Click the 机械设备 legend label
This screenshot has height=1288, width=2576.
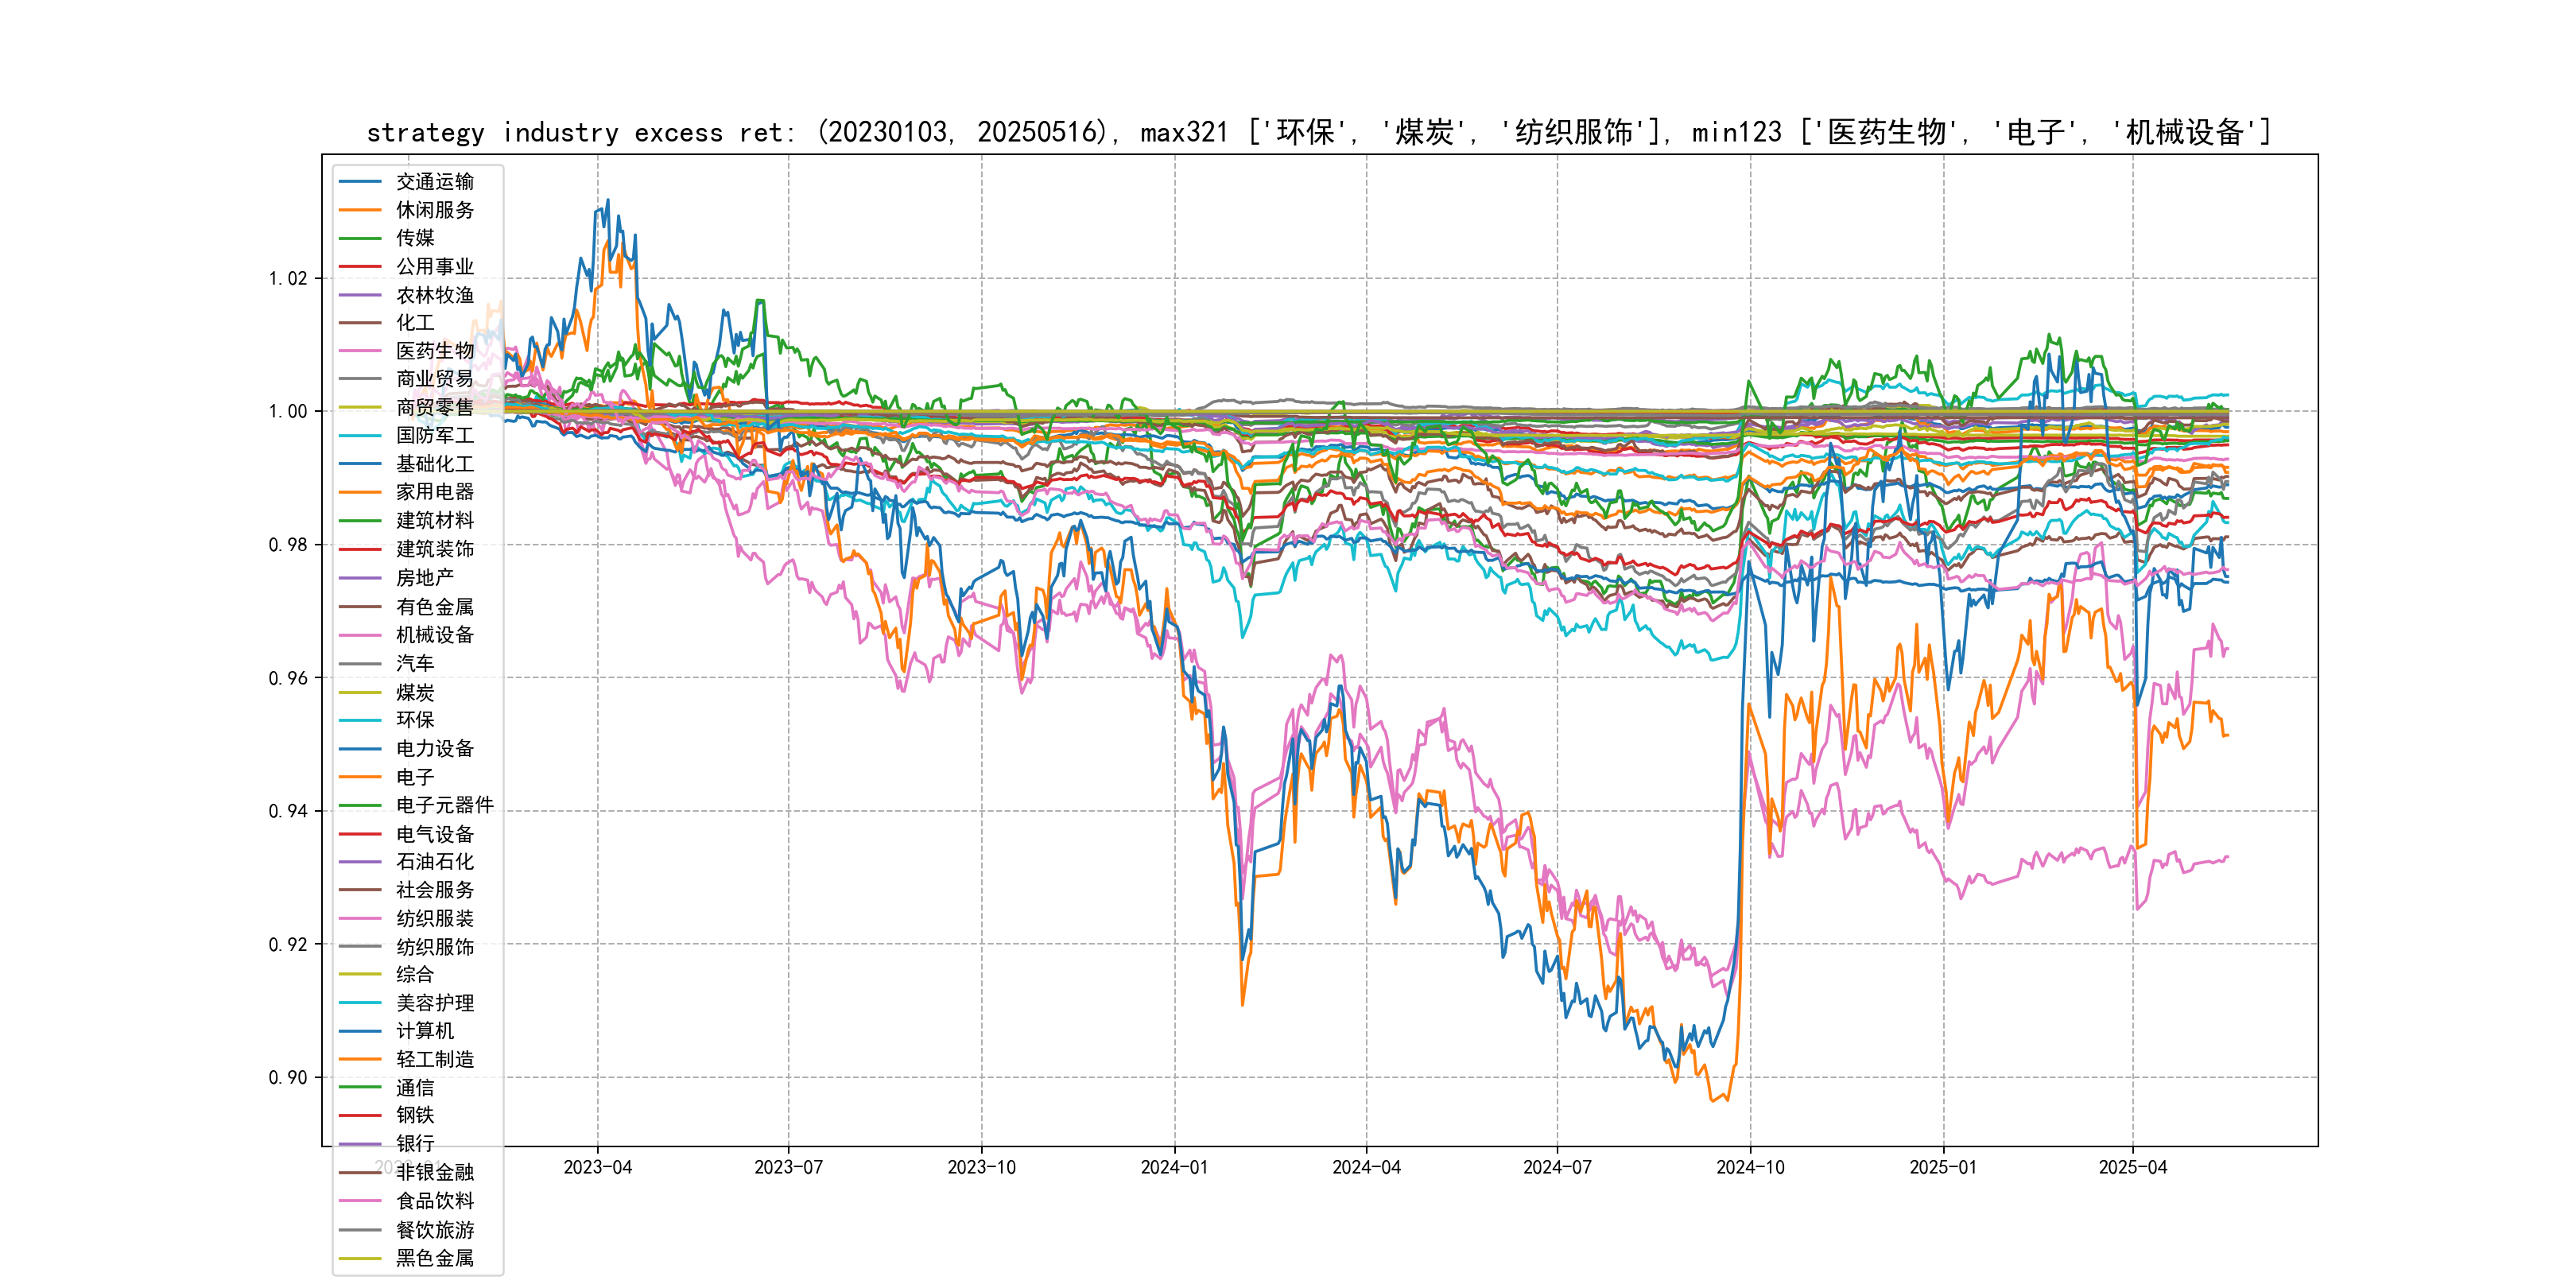[434, 635]
